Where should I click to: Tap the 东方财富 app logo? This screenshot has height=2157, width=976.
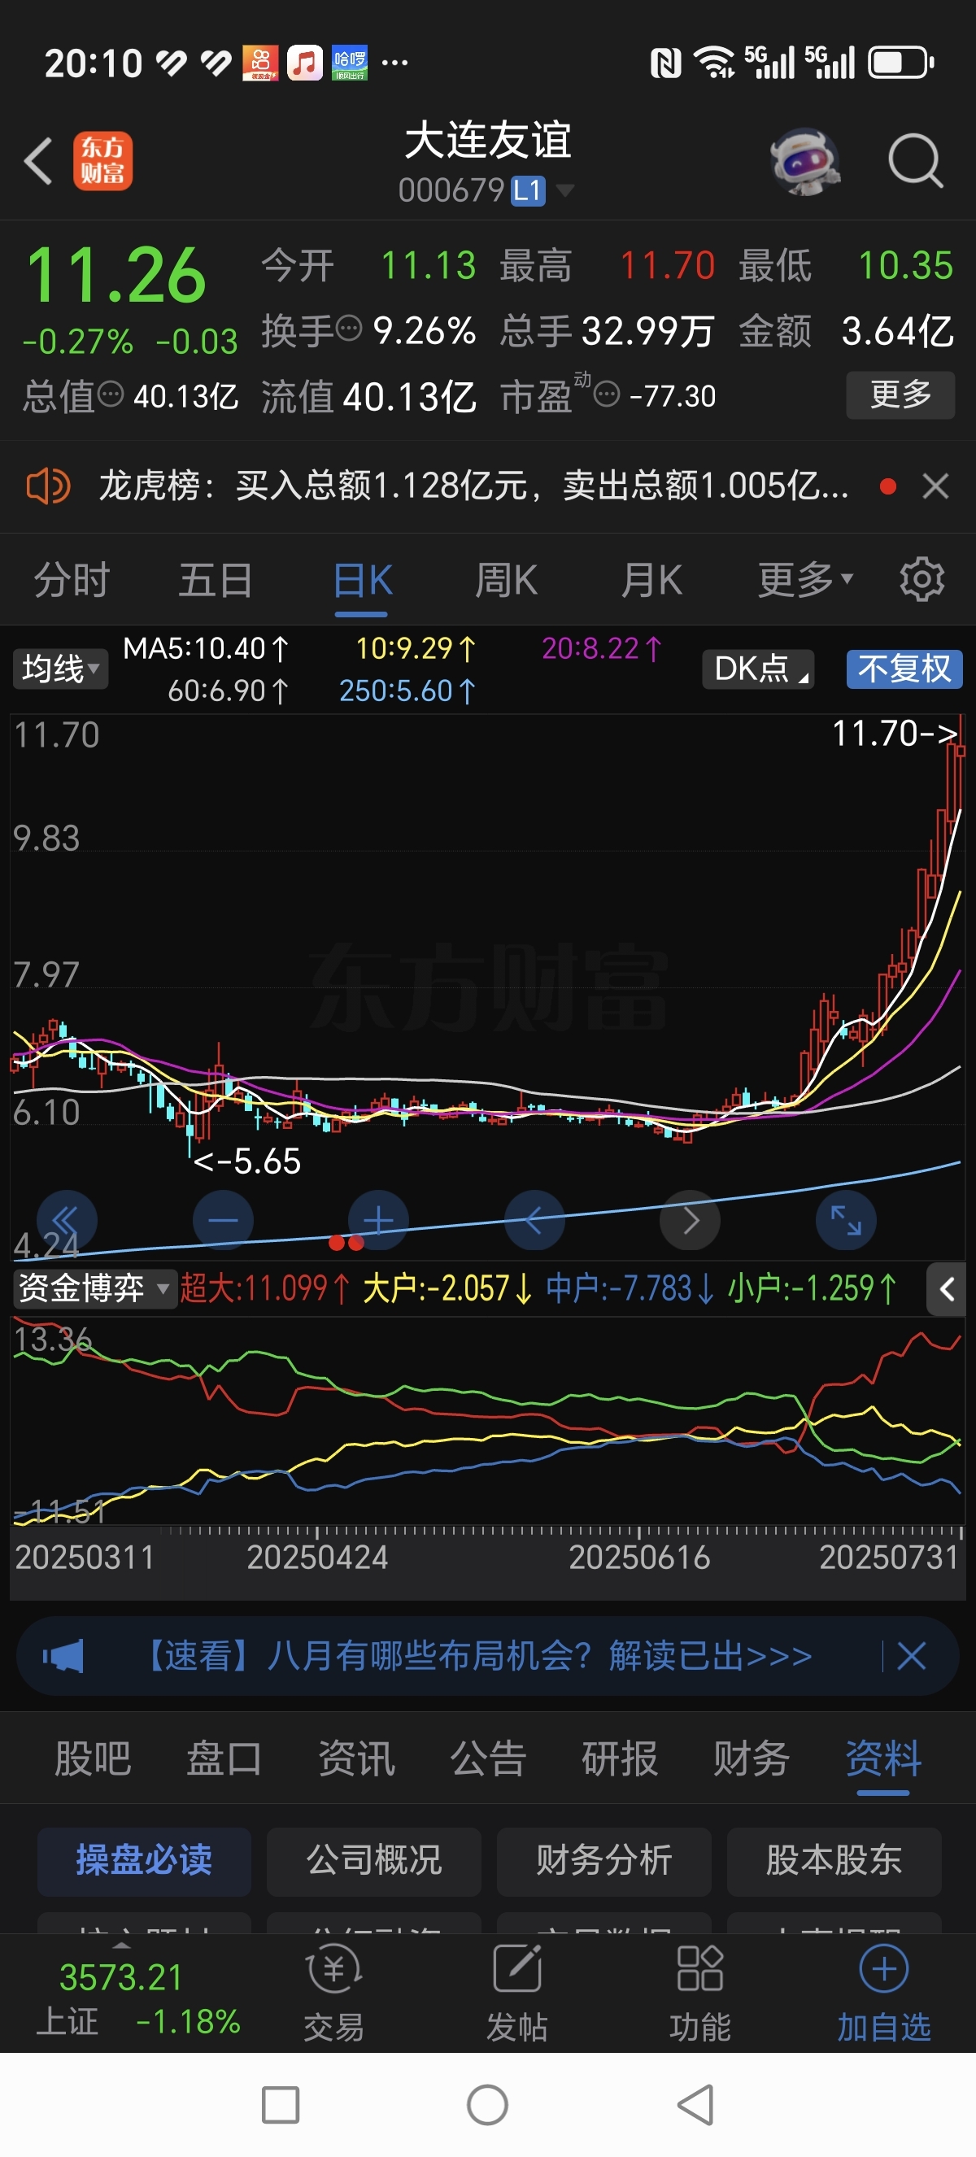tap(103, 161)
